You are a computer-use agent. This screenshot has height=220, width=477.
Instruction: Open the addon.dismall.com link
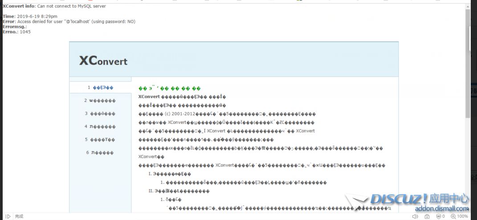tap(441, 208)
